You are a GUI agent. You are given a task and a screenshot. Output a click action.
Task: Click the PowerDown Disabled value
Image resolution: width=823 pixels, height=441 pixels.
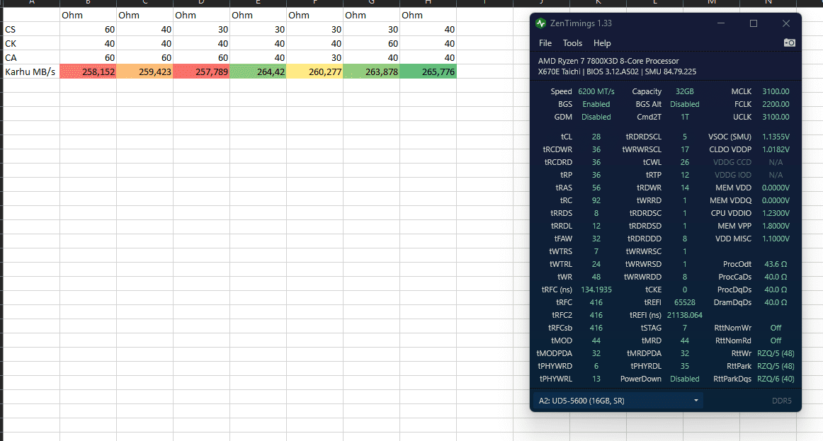click(684, 379)
